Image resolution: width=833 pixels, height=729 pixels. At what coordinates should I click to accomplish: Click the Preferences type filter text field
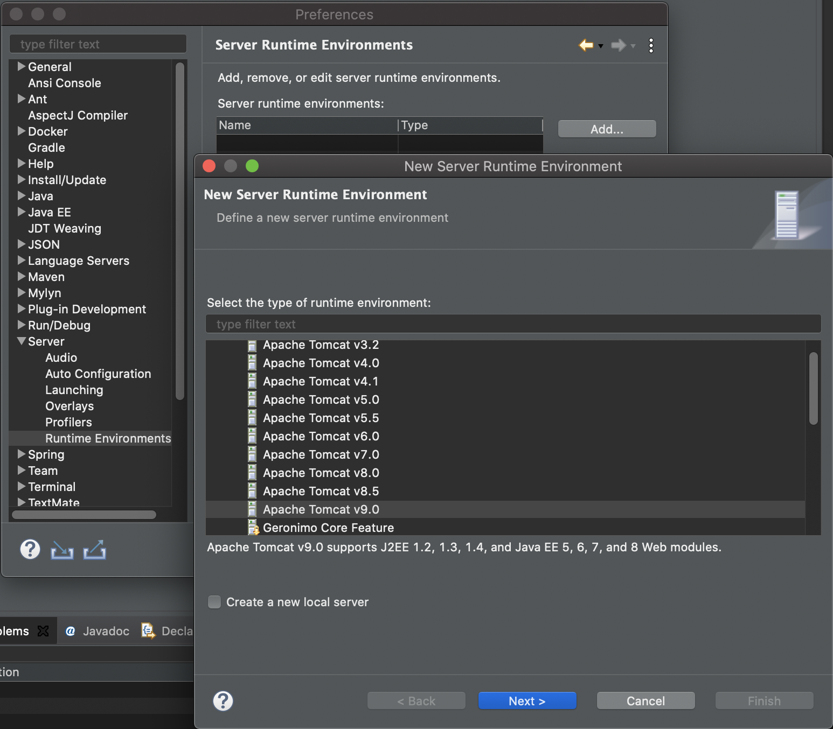coord(98,44)
